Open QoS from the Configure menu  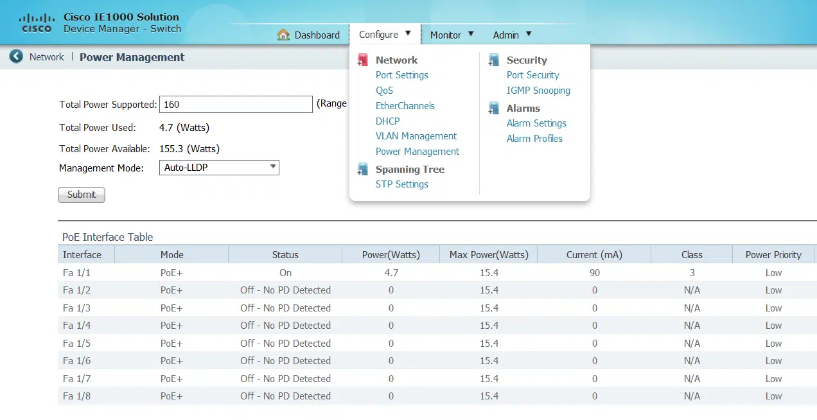384,91
